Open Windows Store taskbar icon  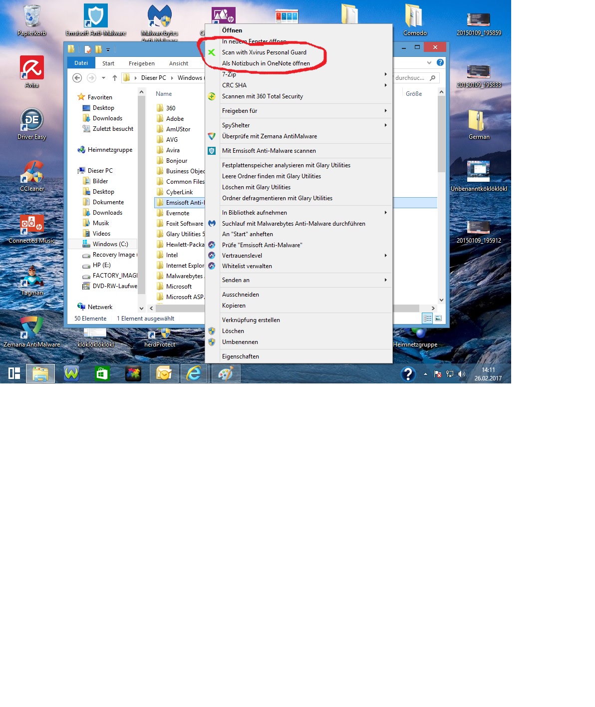click(x=102, y=373)
